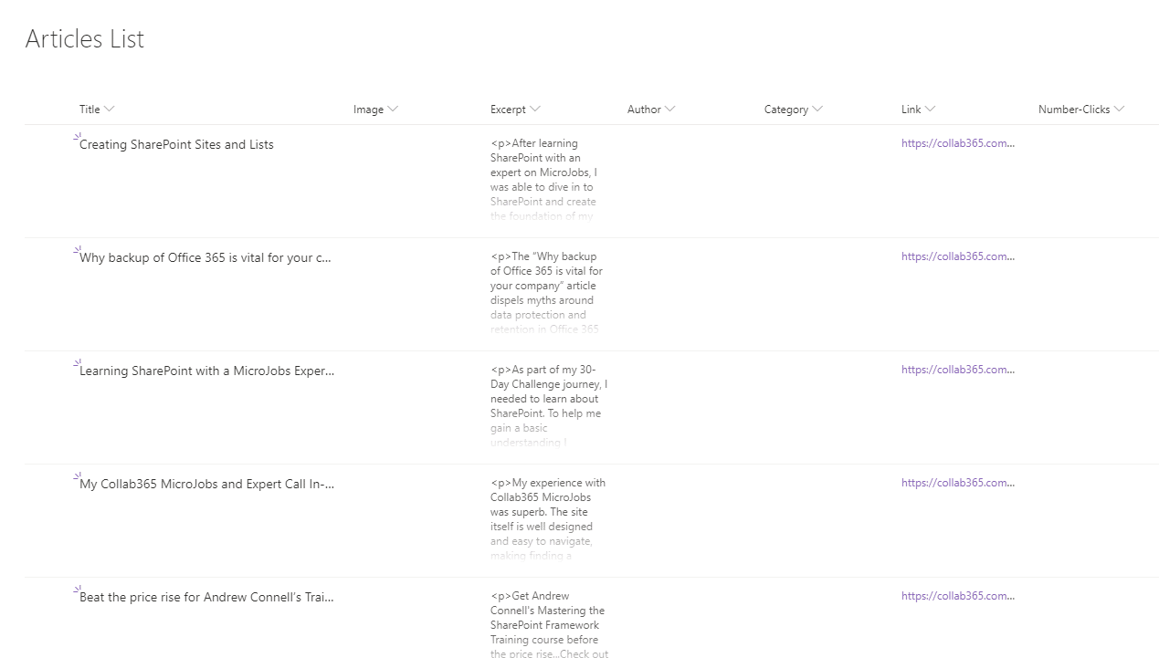The image size is (1159, 658).
Task: Click the excerpt text of the My Collab365 row
Action: tap(547, 512)
